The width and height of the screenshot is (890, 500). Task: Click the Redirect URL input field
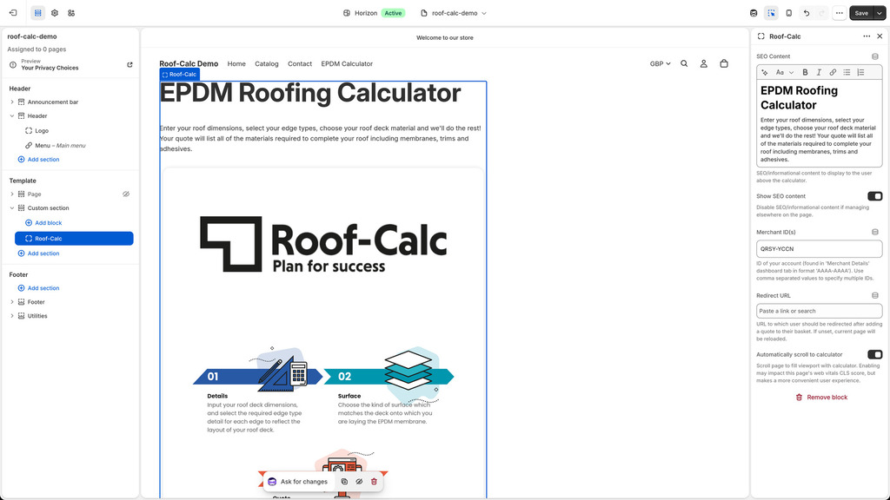(819, 311)
